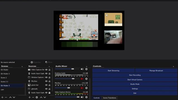This screenshot has width=178, height=100.
Task: Enable Studio Mode
Action: pos(135,84)
